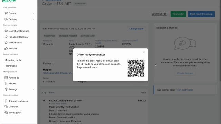Click the Reviews thumbs-up icon
This screenshot has width=221, height=124.
pyautogui.click(x=6, y=49)
